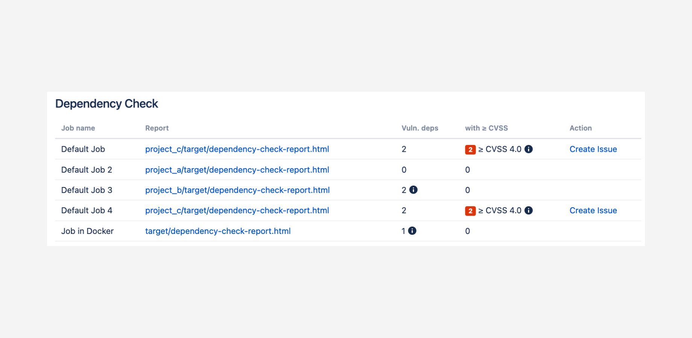Click info icon next to Job in Docker vulnerability count

pos(412,231)
